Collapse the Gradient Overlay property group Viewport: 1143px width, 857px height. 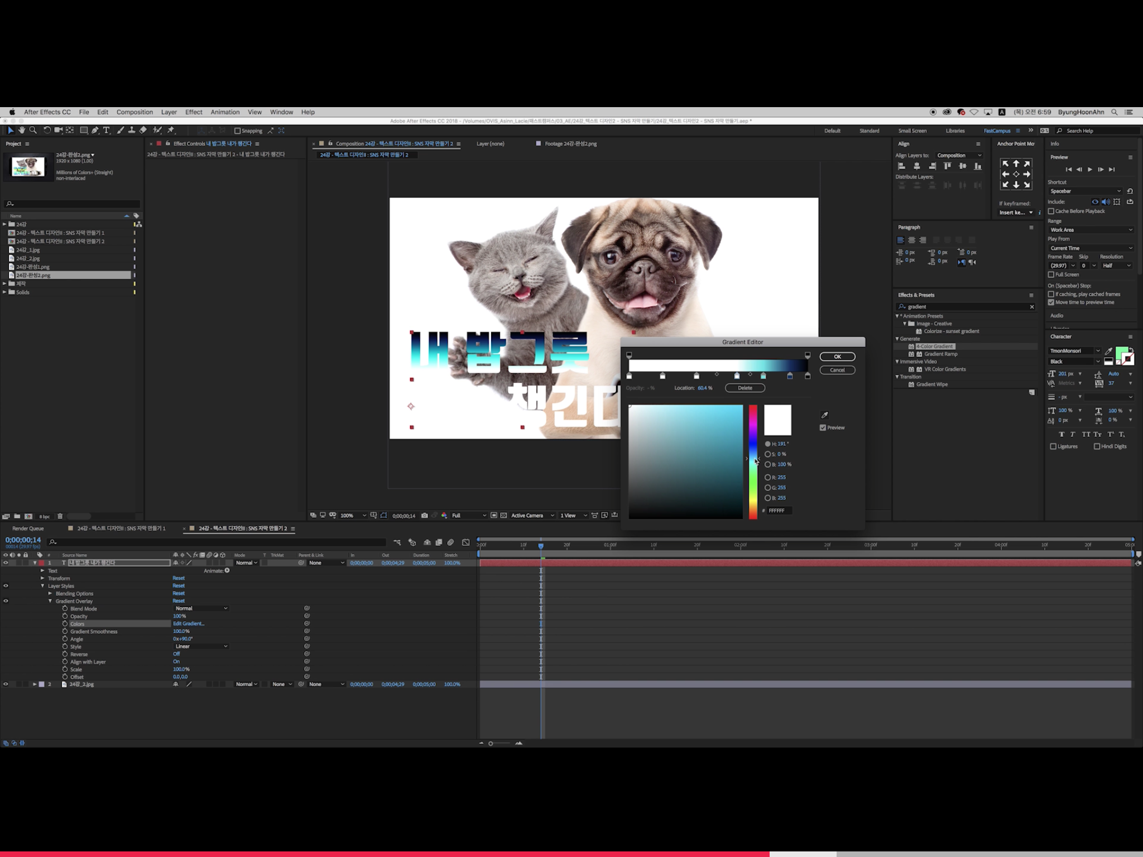point(50,601)
